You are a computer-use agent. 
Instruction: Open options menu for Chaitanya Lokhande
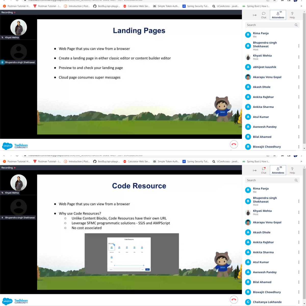[x=299, y=302]
